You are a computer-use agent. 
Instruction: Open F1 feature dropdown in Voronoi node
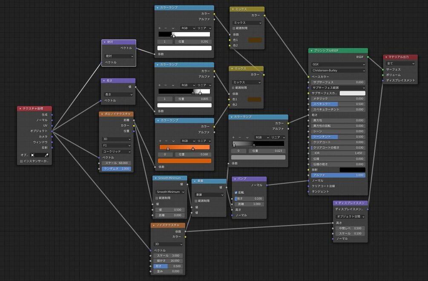coord(116,145)
